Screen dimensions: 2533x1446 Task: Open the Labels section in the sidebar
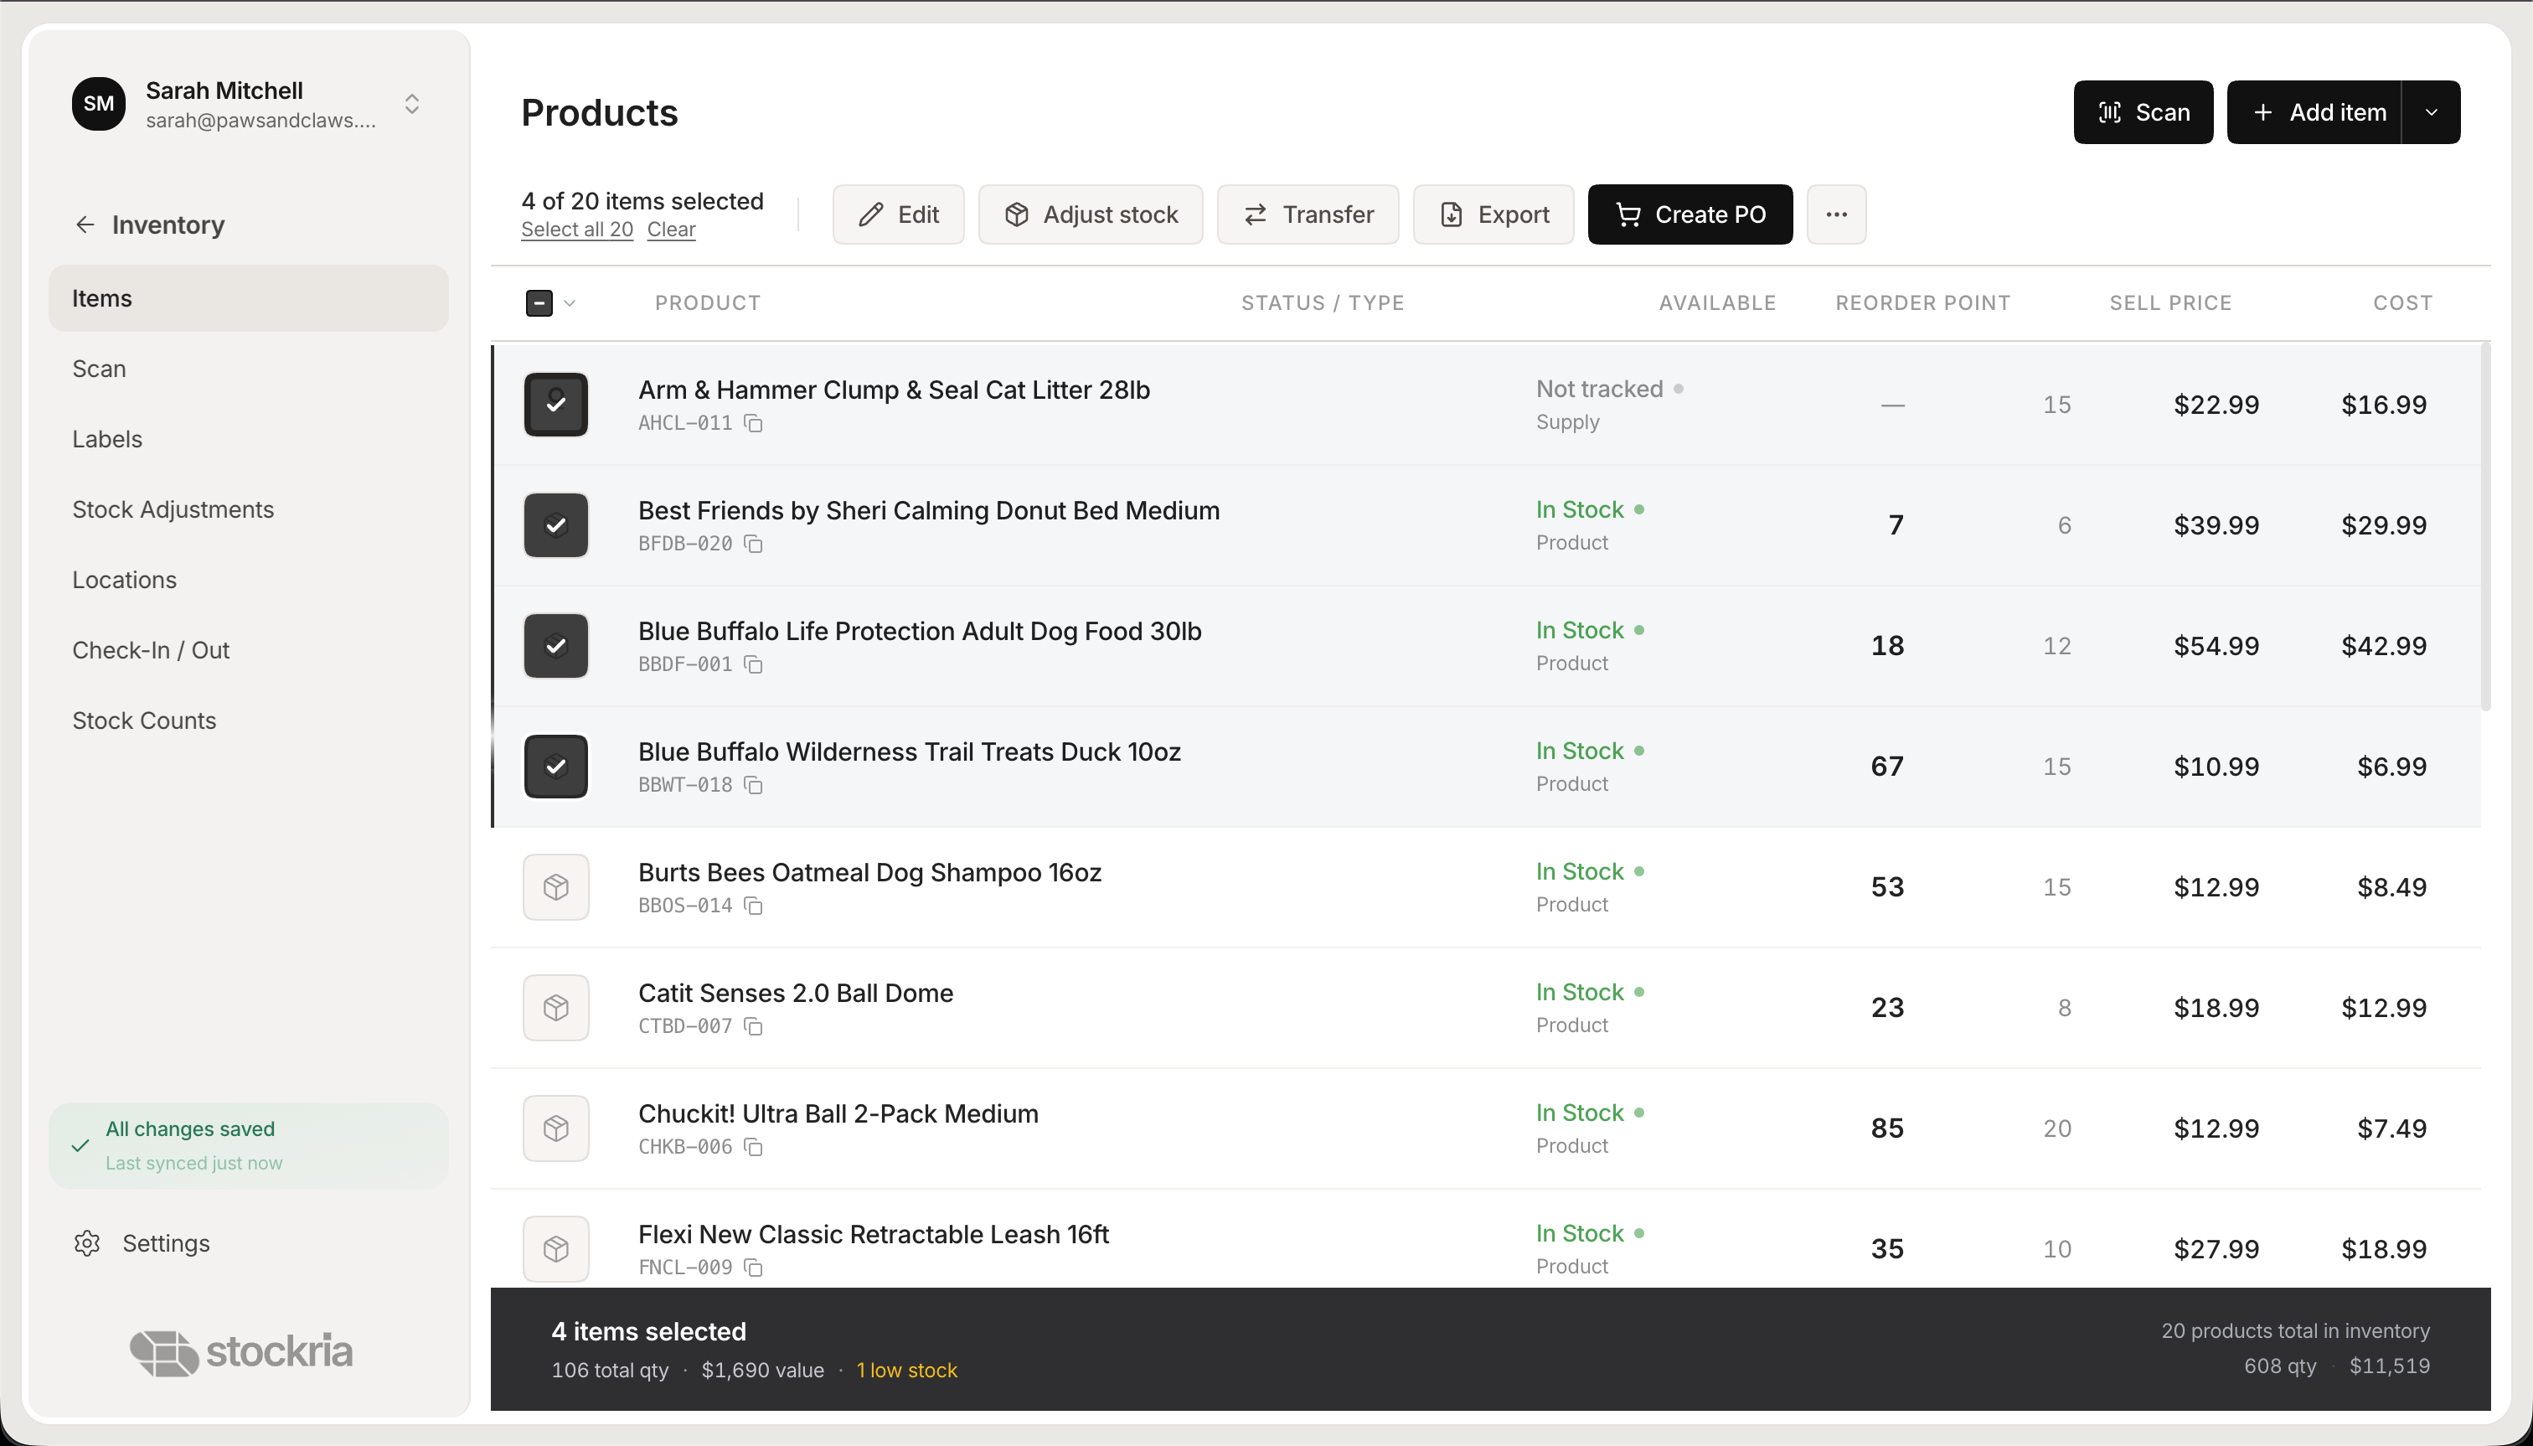click(106, 439)
